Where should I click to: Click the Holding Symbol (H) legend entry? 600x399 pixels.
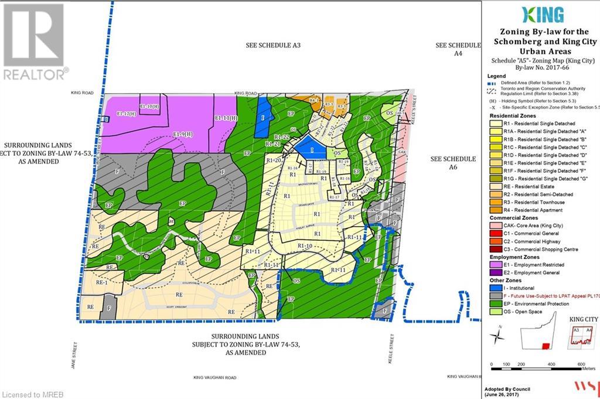[x=538, y=101]
